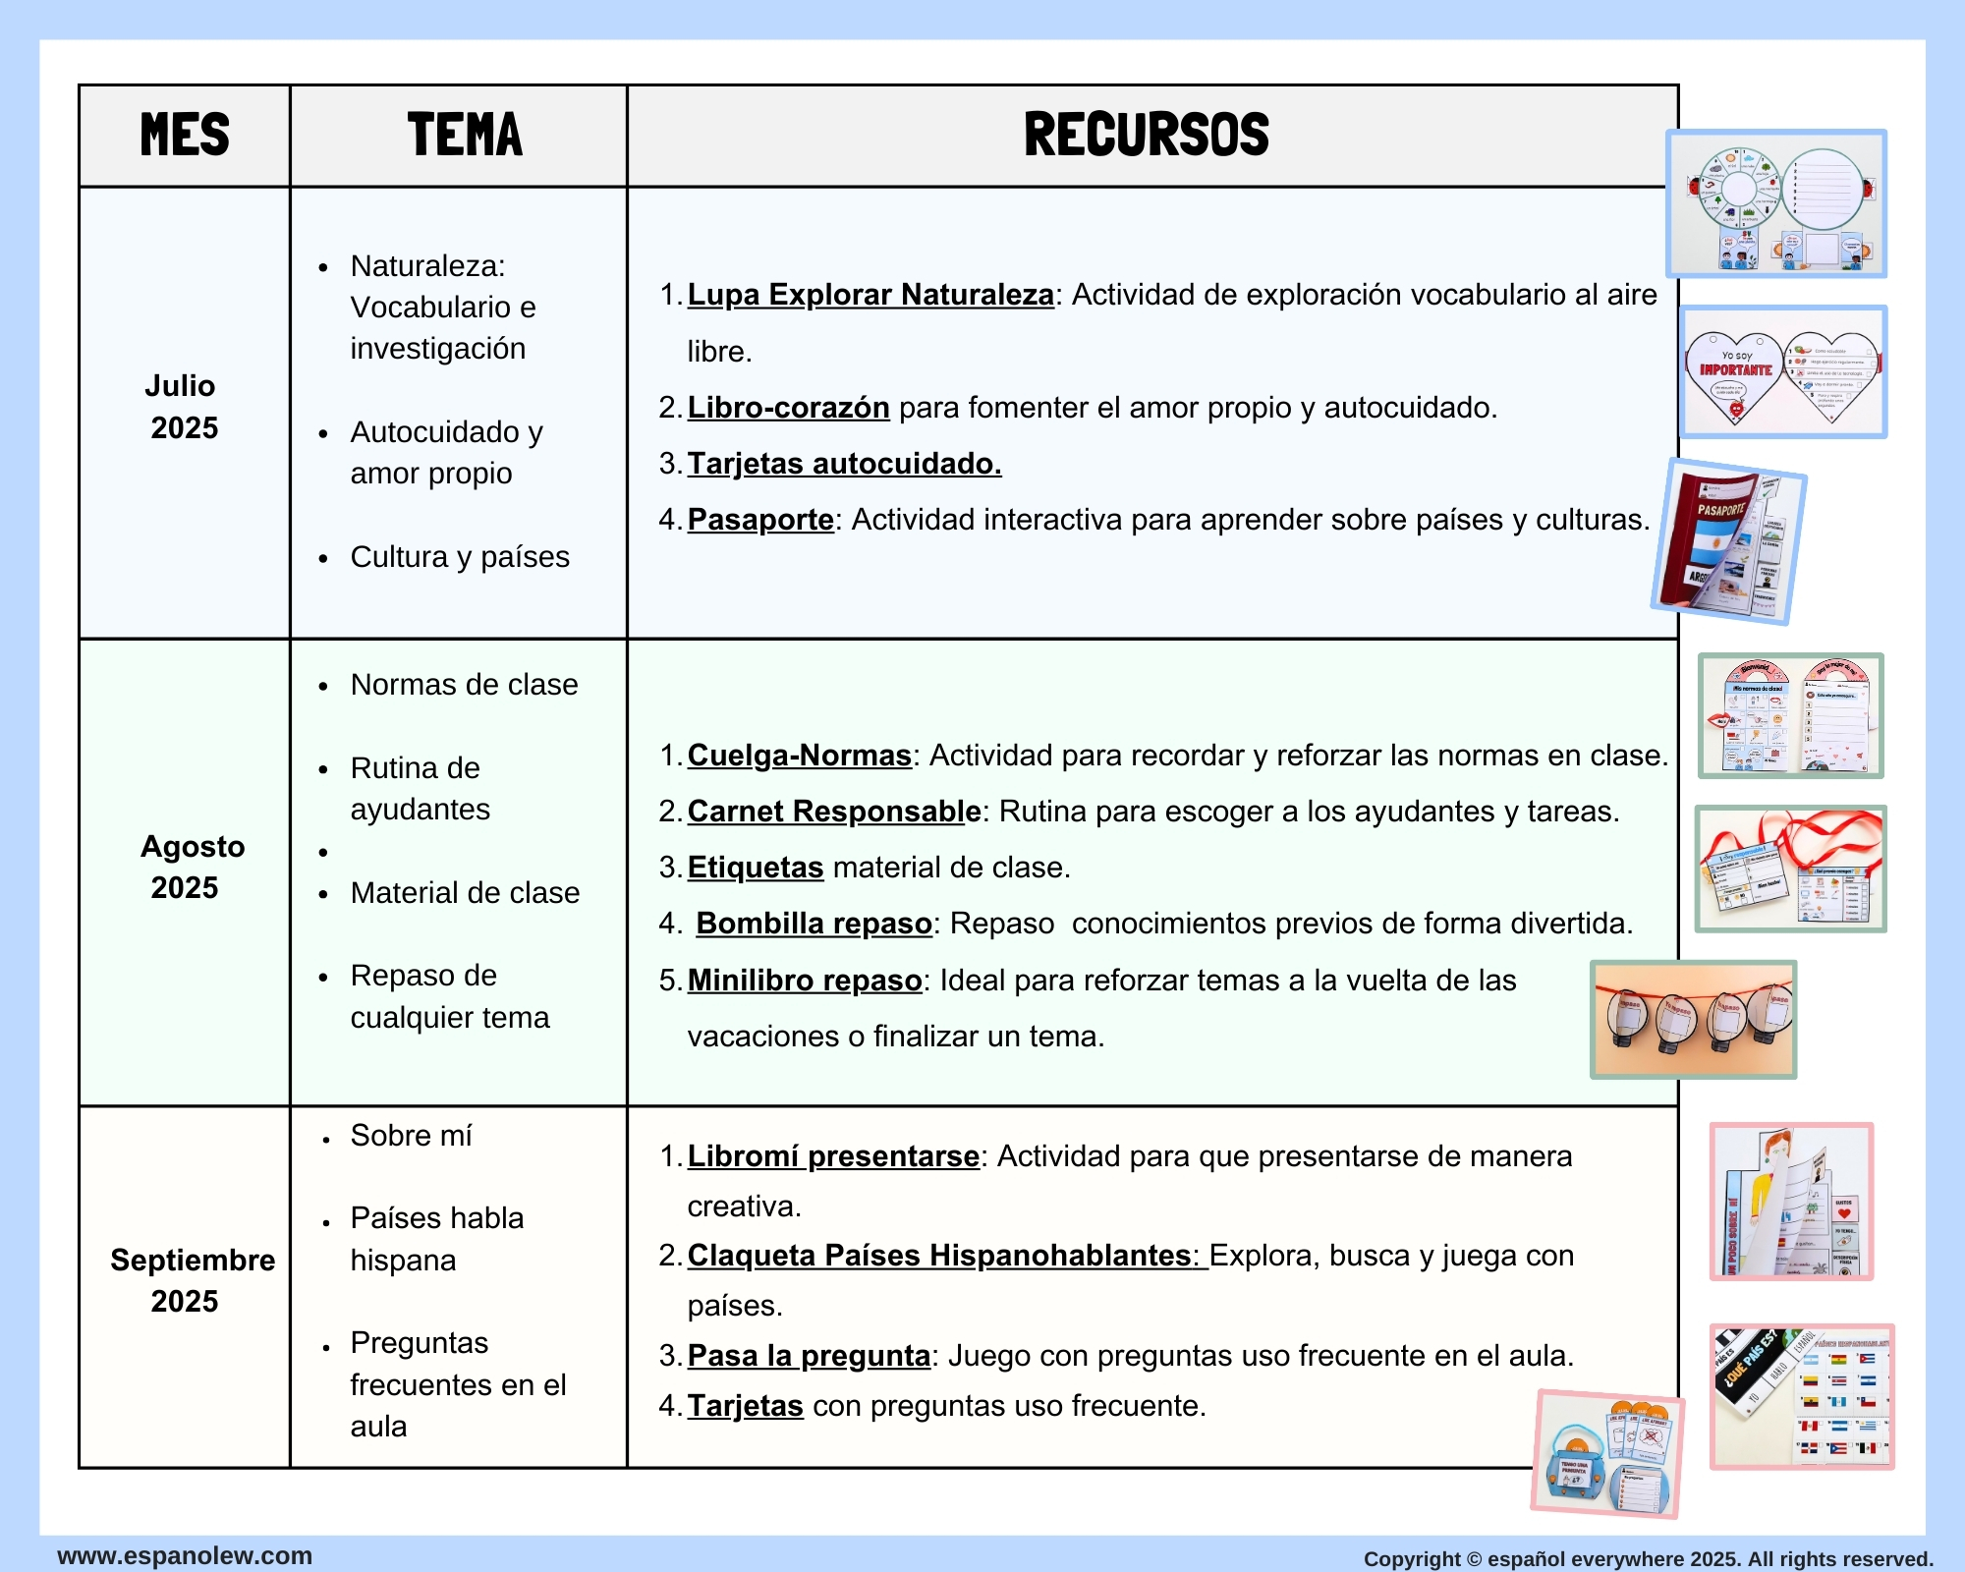Open the Pasa la pregunta link
This screenshot has height=1572, width=1965.
809,1356
